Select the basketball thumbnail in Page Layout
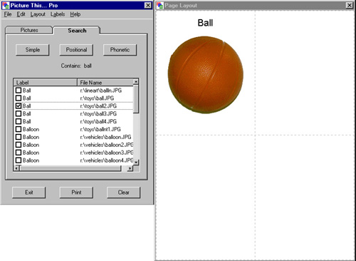This screenshot has height=261, width=356. 206,75
